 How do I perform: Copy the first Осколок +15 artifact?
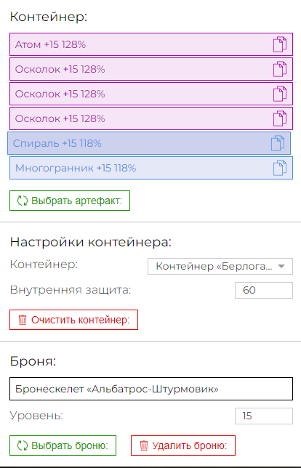click(280, 69)
